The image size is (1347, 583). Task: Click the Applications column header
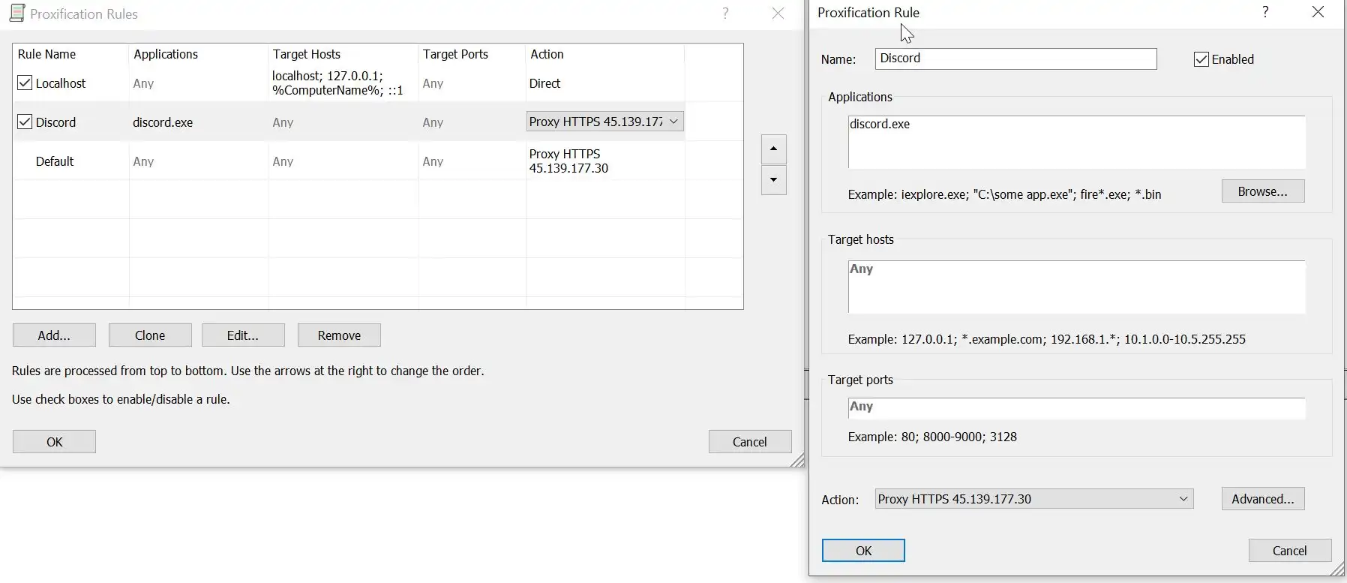coord(166,54)
